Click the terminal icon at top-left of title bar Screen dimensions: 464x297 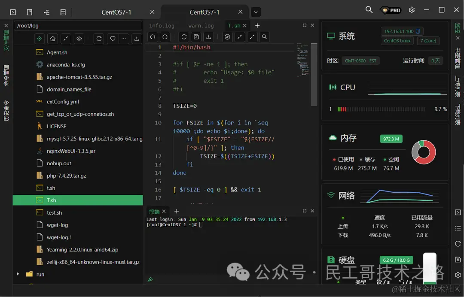13,12
